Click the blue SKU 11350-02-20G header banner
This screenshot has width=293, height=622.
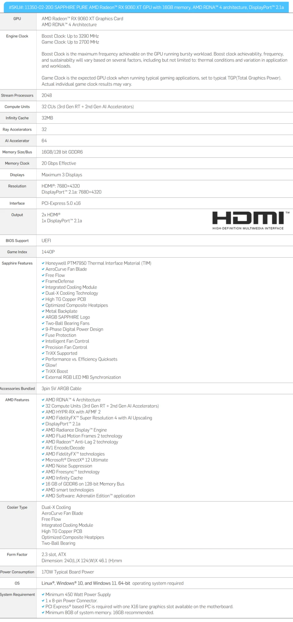(x=146, y=7)
